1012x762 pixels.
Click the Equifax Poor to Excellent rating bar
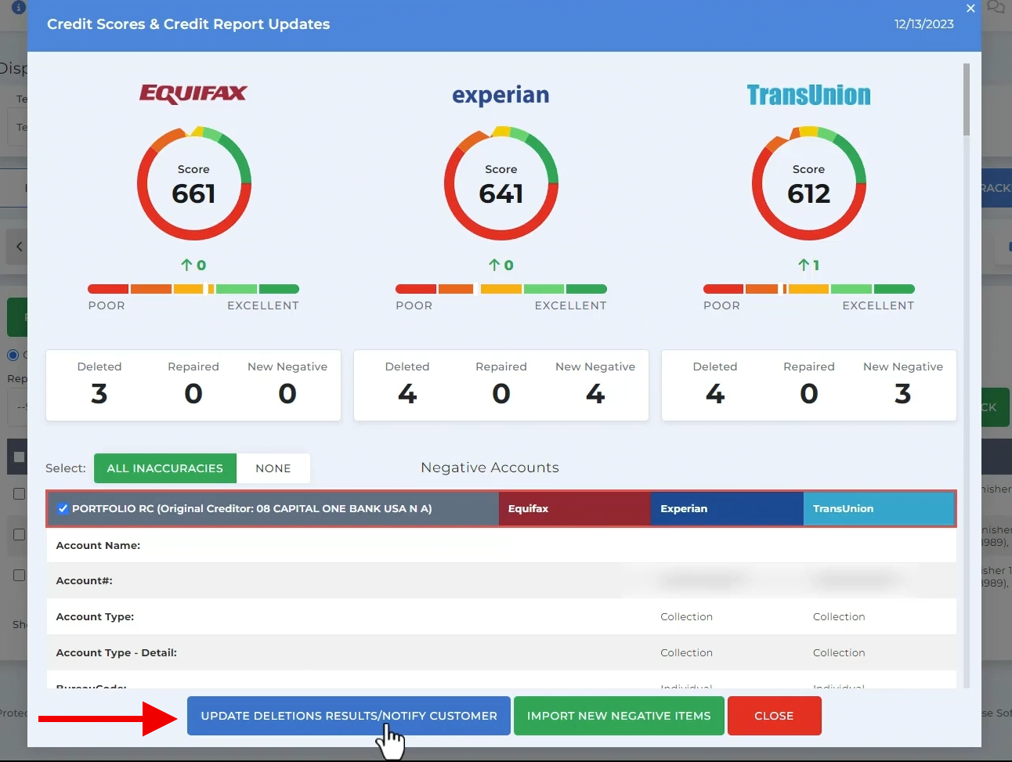point(193,289)
